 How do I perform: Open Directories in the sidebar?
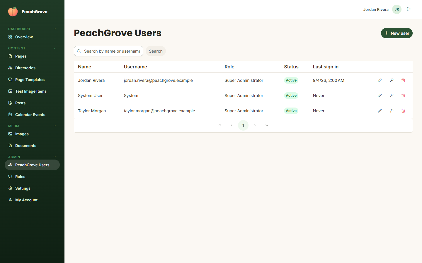tap(32, 68)
